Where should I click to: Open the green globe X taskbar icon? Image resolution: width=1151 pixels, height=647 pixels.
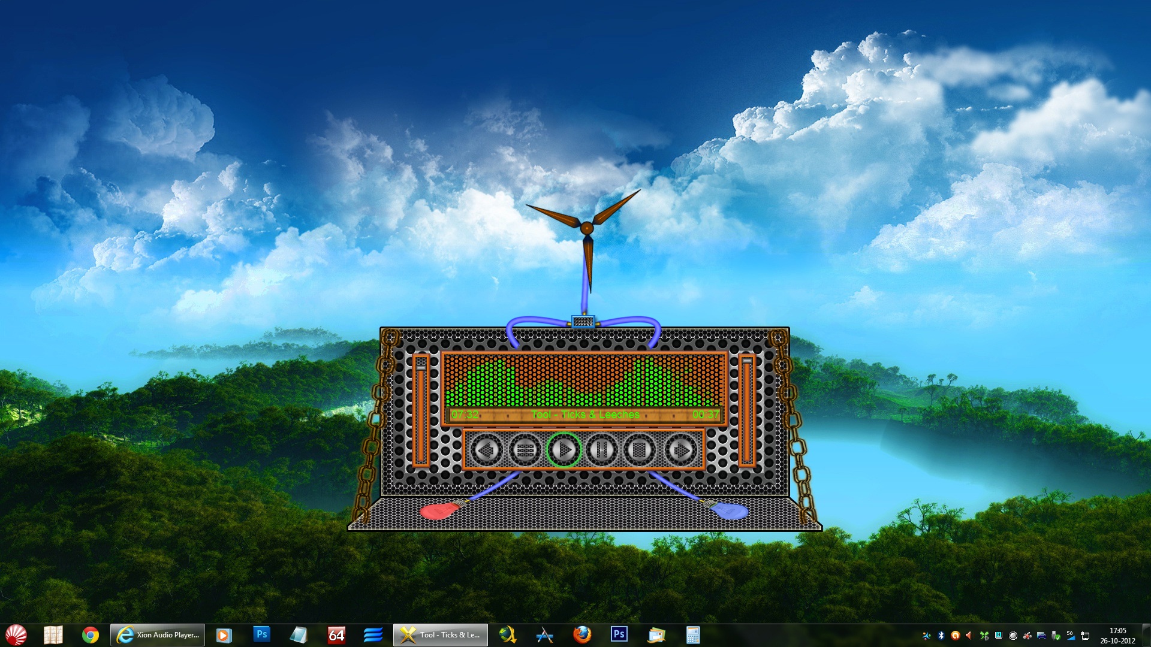508,635
